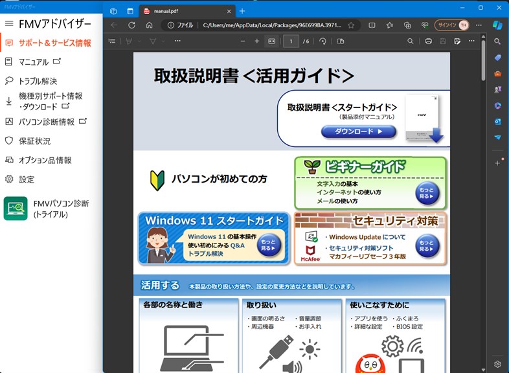Search within the PDF document
The image size is (509, 373).
pyautogui.click(x=411, y=41)
